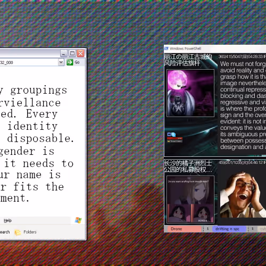The height and width of the screenshot is (266, 266).
Task: Click the Windows flag logo
Action: pos(78,220)
